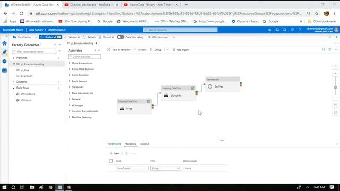Select the pl_ExceptionHandling editor tab

pyautogui.click(x=82, y=44)
